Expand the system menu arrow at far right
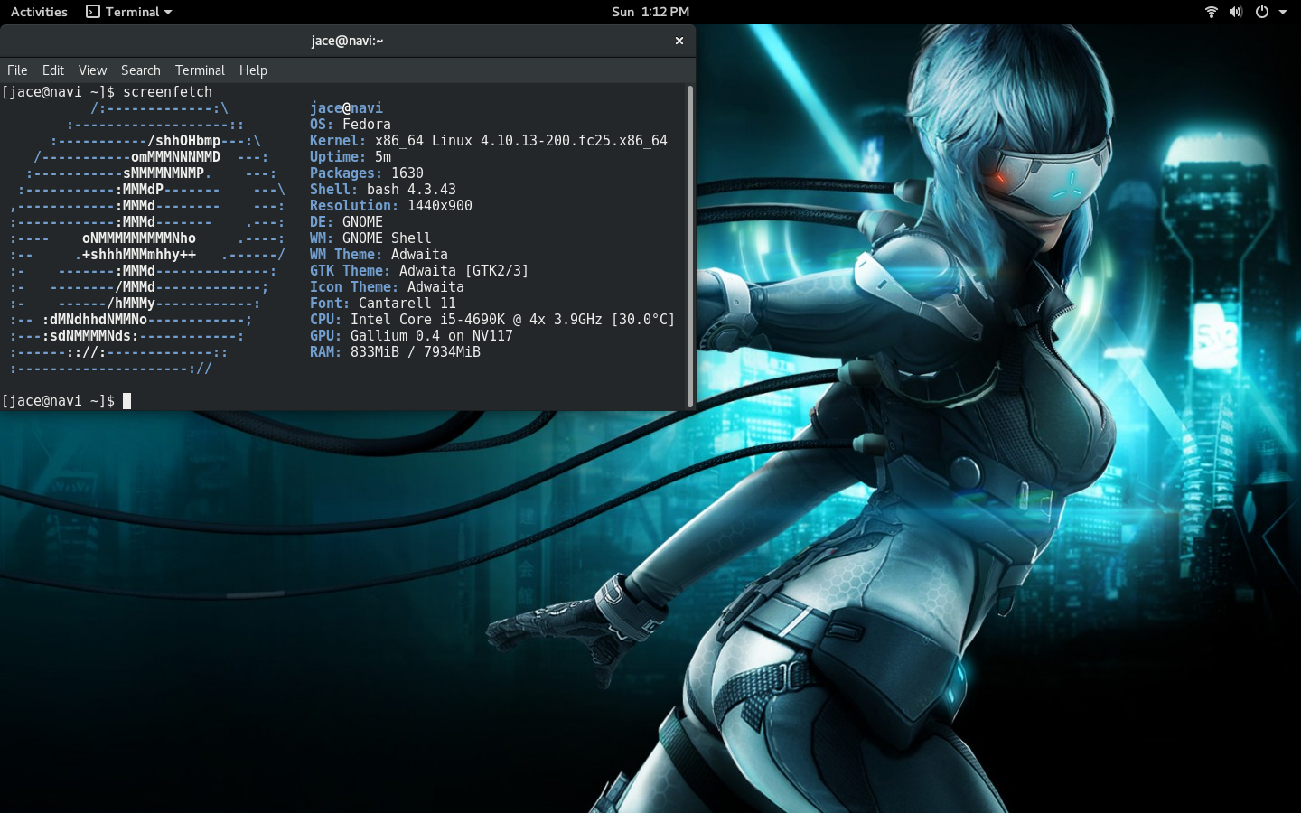1301x813 pixels. point(1283,13)
